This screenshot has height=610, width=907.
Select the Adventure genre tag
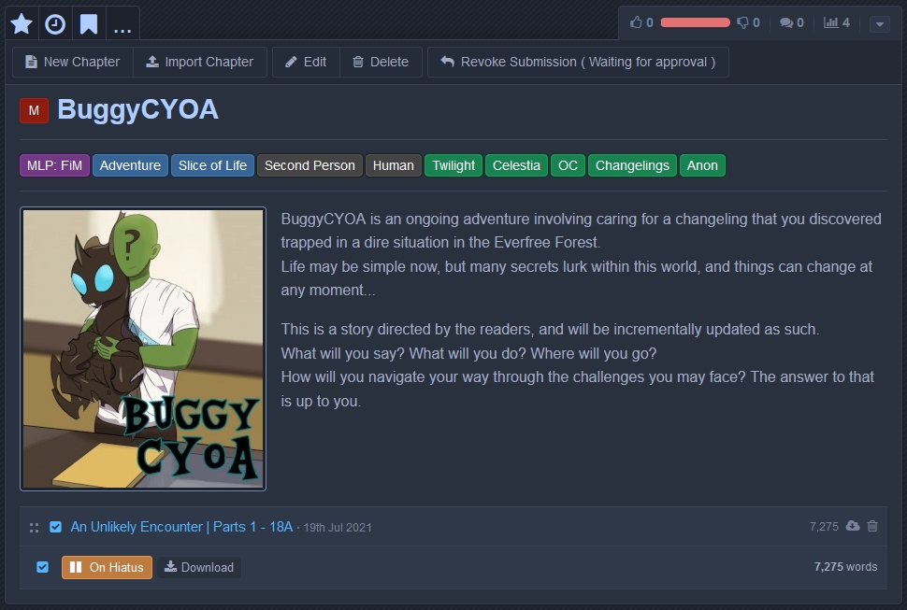130,165
